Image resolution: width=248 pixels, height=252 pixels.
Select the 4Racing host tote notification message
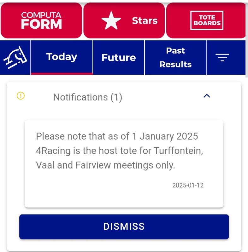119,151
